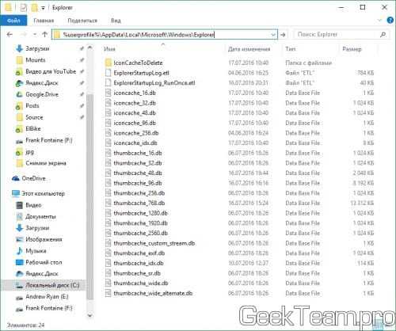Click the search magnifier icon
396x331 pixels.
click(x=383, y=34)
